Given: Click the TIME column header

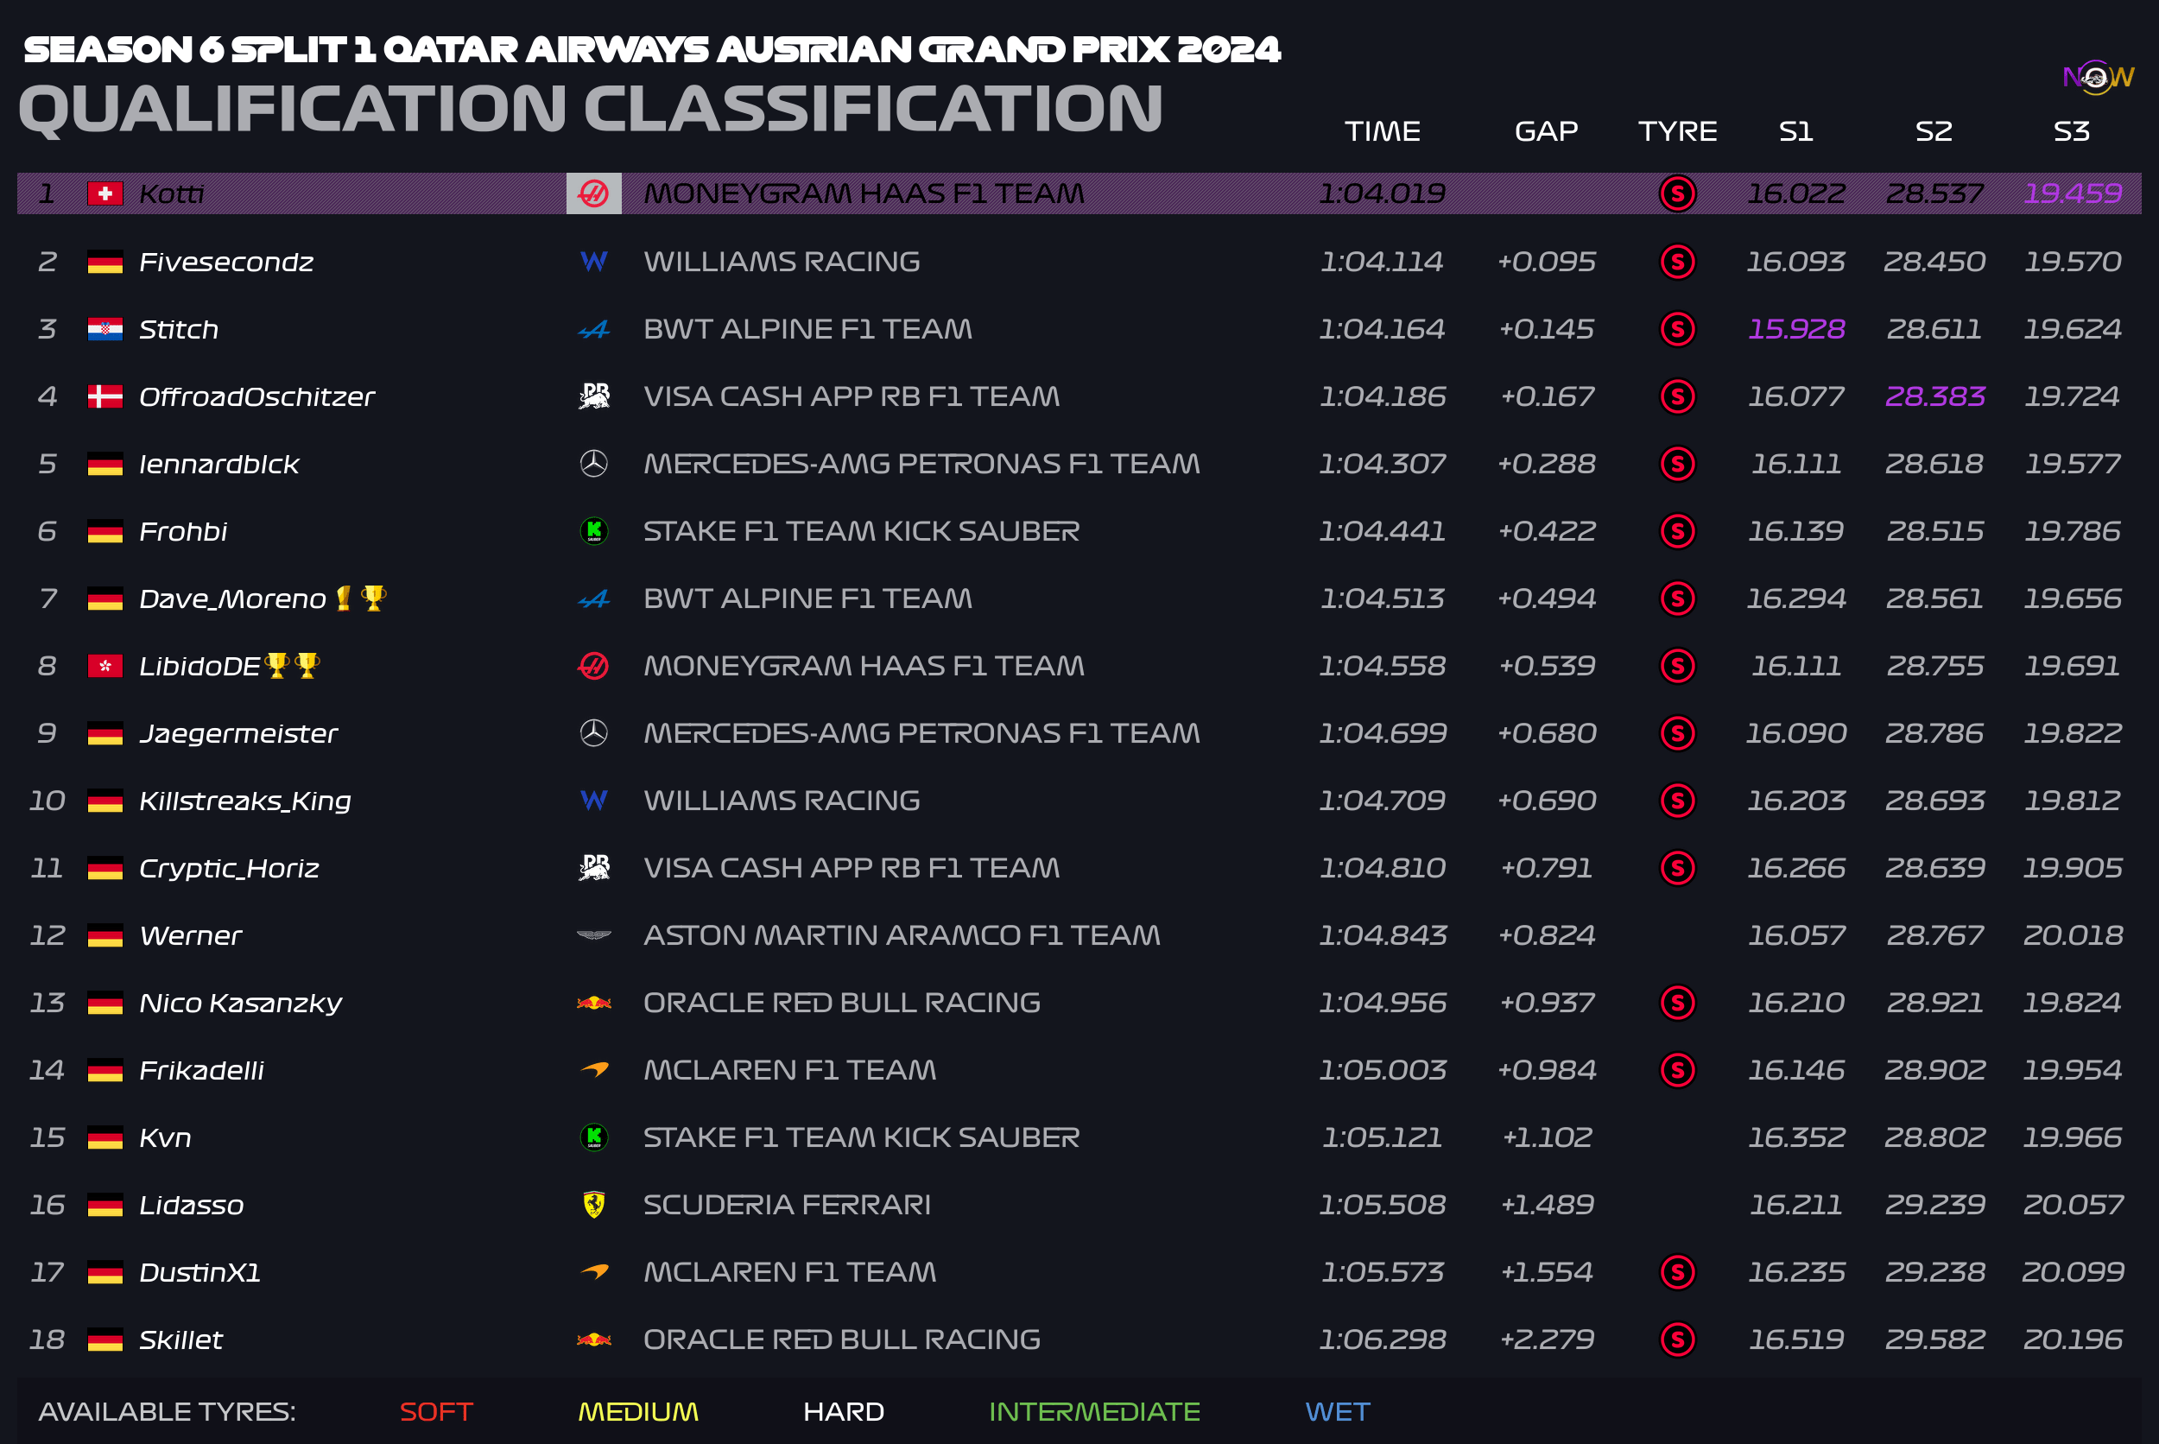Looking at the screenshot, I should (x=1382, y=130).
